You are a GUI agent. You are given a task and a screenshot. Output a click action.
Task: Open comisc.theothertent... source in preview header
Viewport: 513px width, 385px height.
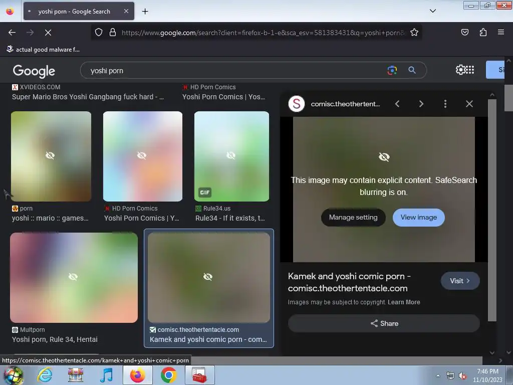click(345, 104)
